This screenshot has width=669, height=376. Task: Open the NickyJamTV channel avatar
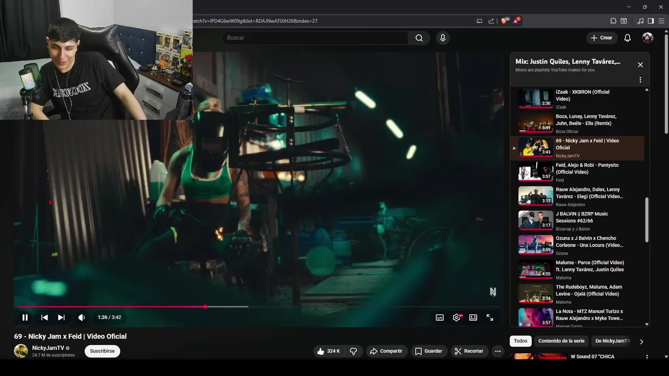click(x=21, y=351)
